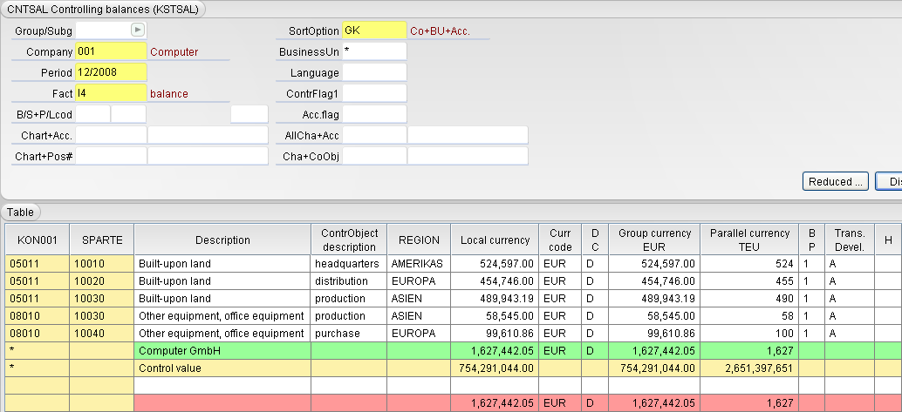Click the SPARTE column header
The image size is (902, 412).
pyautogui.click(x=102, y=240)
